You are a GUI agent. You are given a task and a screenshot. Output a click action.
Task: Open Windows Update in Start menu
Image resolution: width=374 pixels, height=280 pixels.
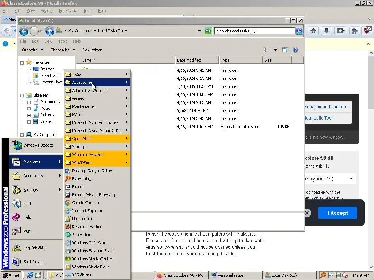pyautogui.click(x=36, y=145)
